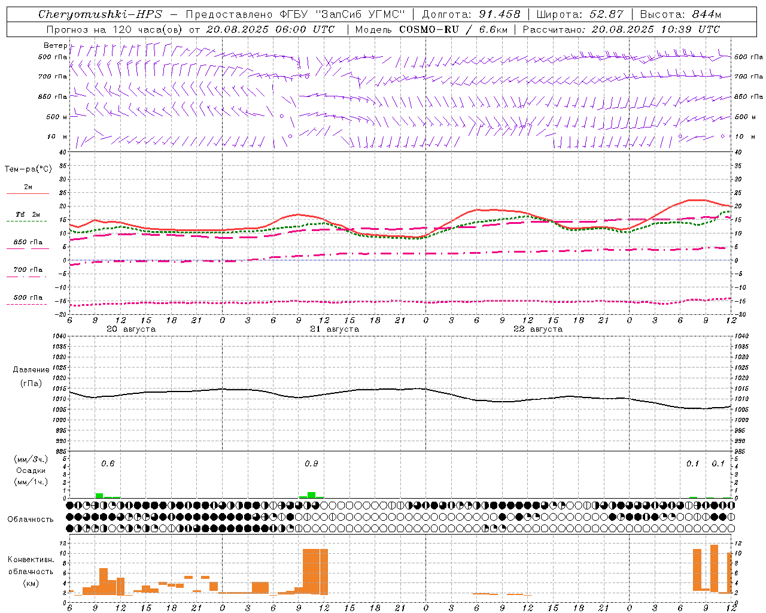The height and width of the screenshot is (613, 766).
Task: Click the tallest orange convective bar on 21 августа
Action: coord(315,571)
